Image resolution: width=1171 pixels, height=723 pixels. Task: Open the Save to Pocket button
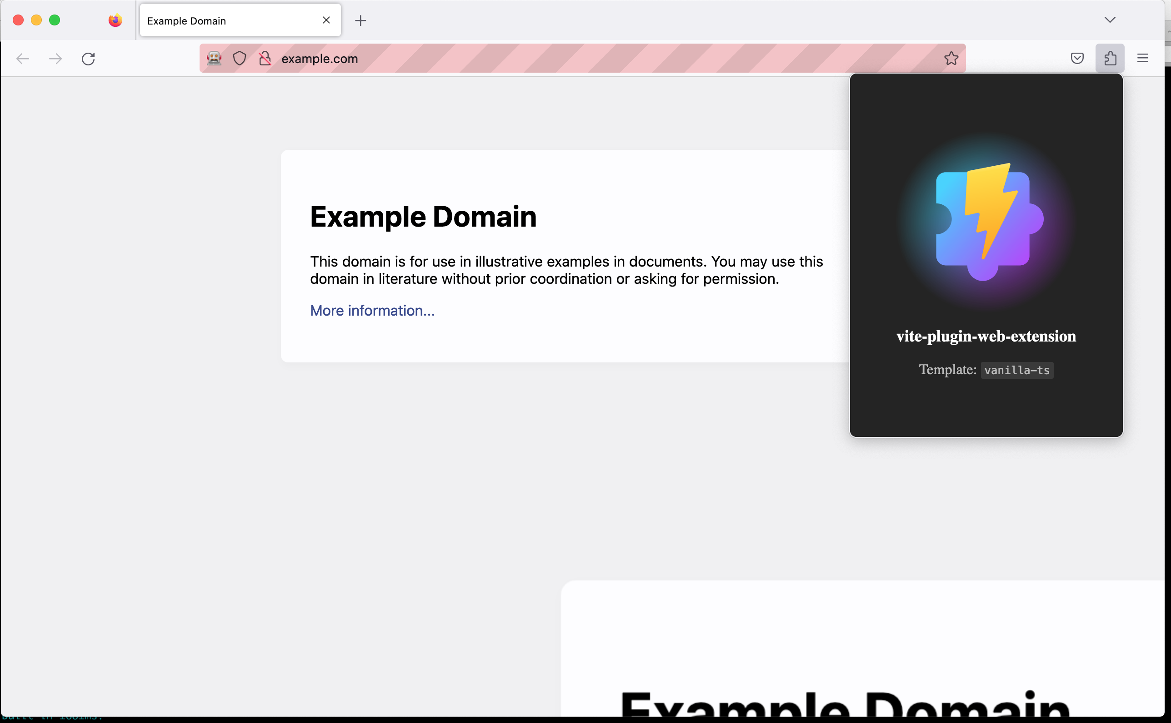tap(1077, 58)
